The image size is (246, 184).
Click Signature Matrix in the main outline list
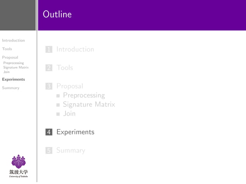tap(89, 104)
